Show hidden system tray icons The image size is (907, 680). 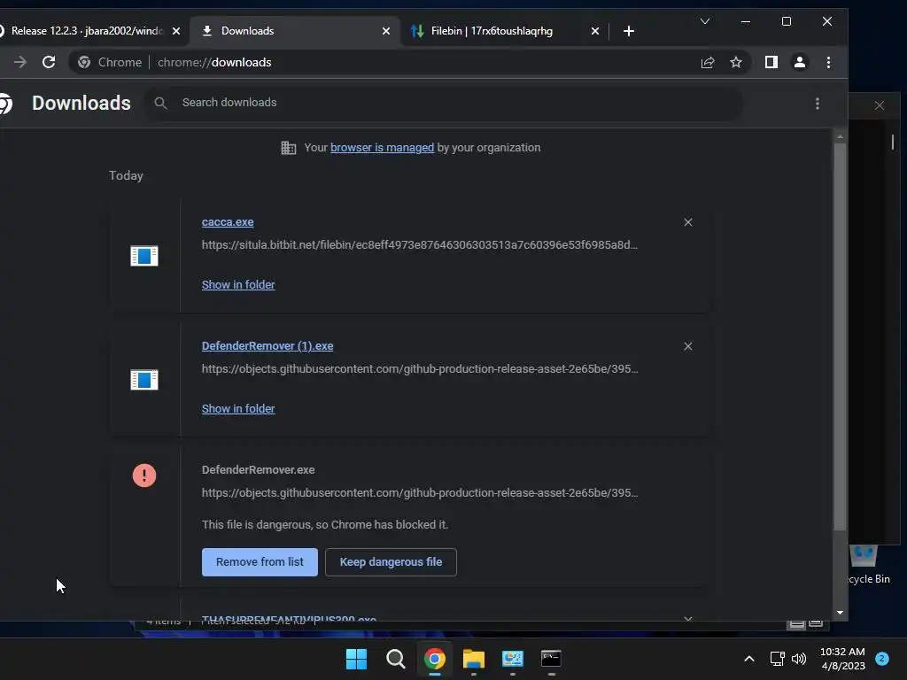click(748, 659)
